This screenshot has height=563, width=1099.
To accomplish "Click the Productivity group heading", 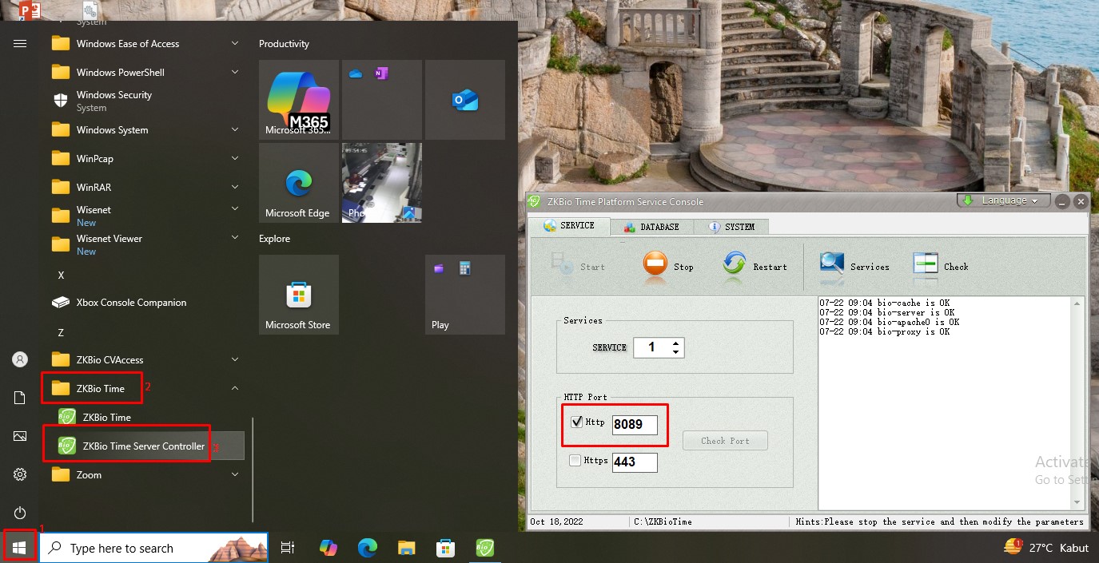I will pos(284,44).
